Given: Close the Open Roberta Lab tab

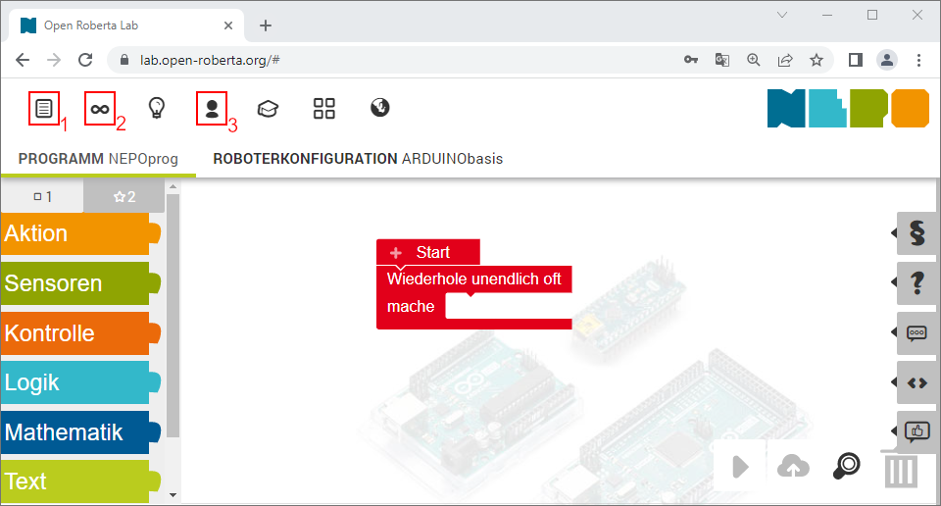Looking at the screenshot, I should [x=228, y=25].
